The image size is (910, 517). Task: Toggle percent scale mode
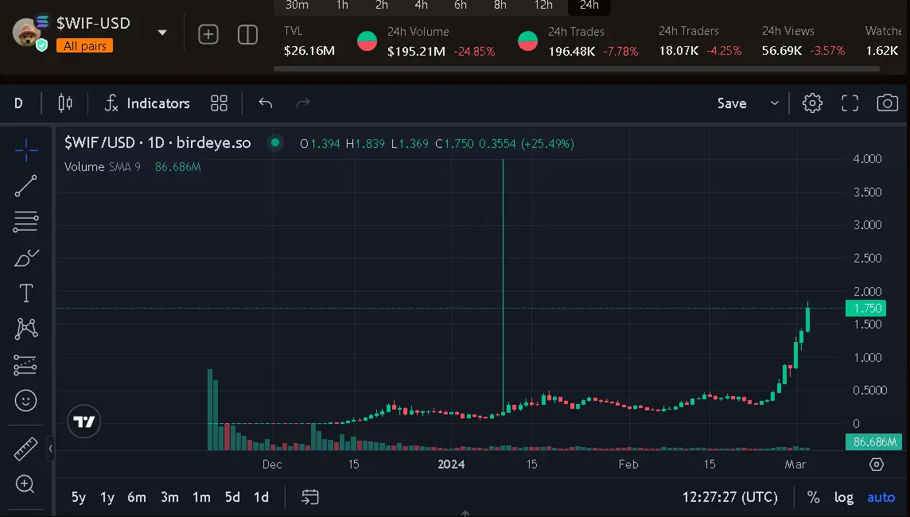(x=813, y=497)
